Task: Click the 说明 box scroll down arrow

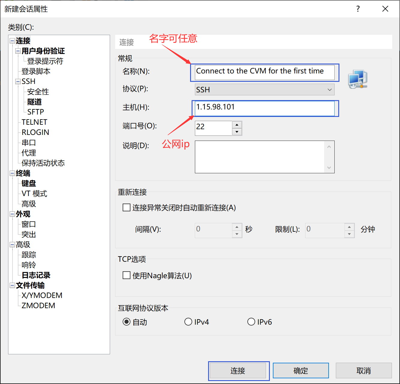Action: [329, 168]
